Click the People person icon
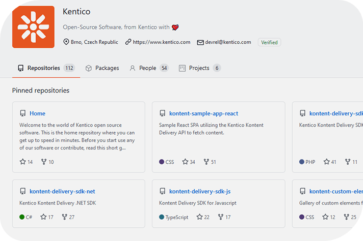 pos(133,68)
